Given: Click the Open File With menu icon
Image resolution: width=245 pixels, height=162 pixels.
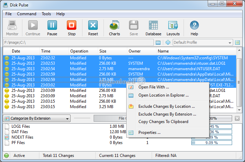Looking at the screenshot, I should click(x=131, y=87).
